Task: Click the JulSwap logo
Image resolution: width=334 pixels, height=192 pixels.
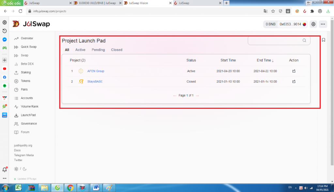Action: 31,24
